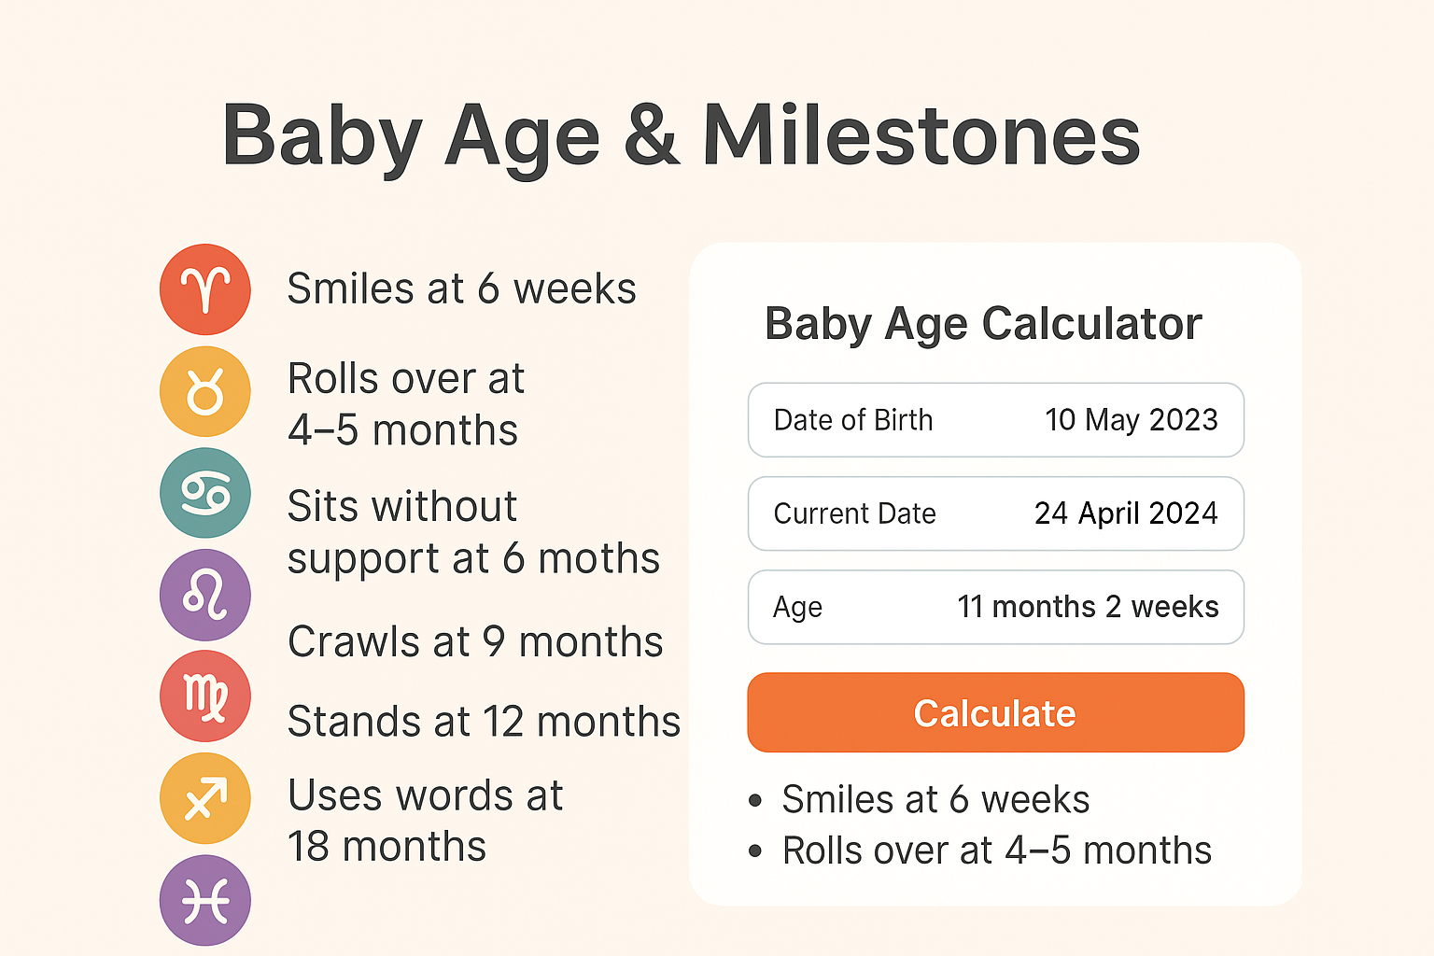Click the Age result field
This screenshot has width=1434, height=956.
click(x=996, y=607)
